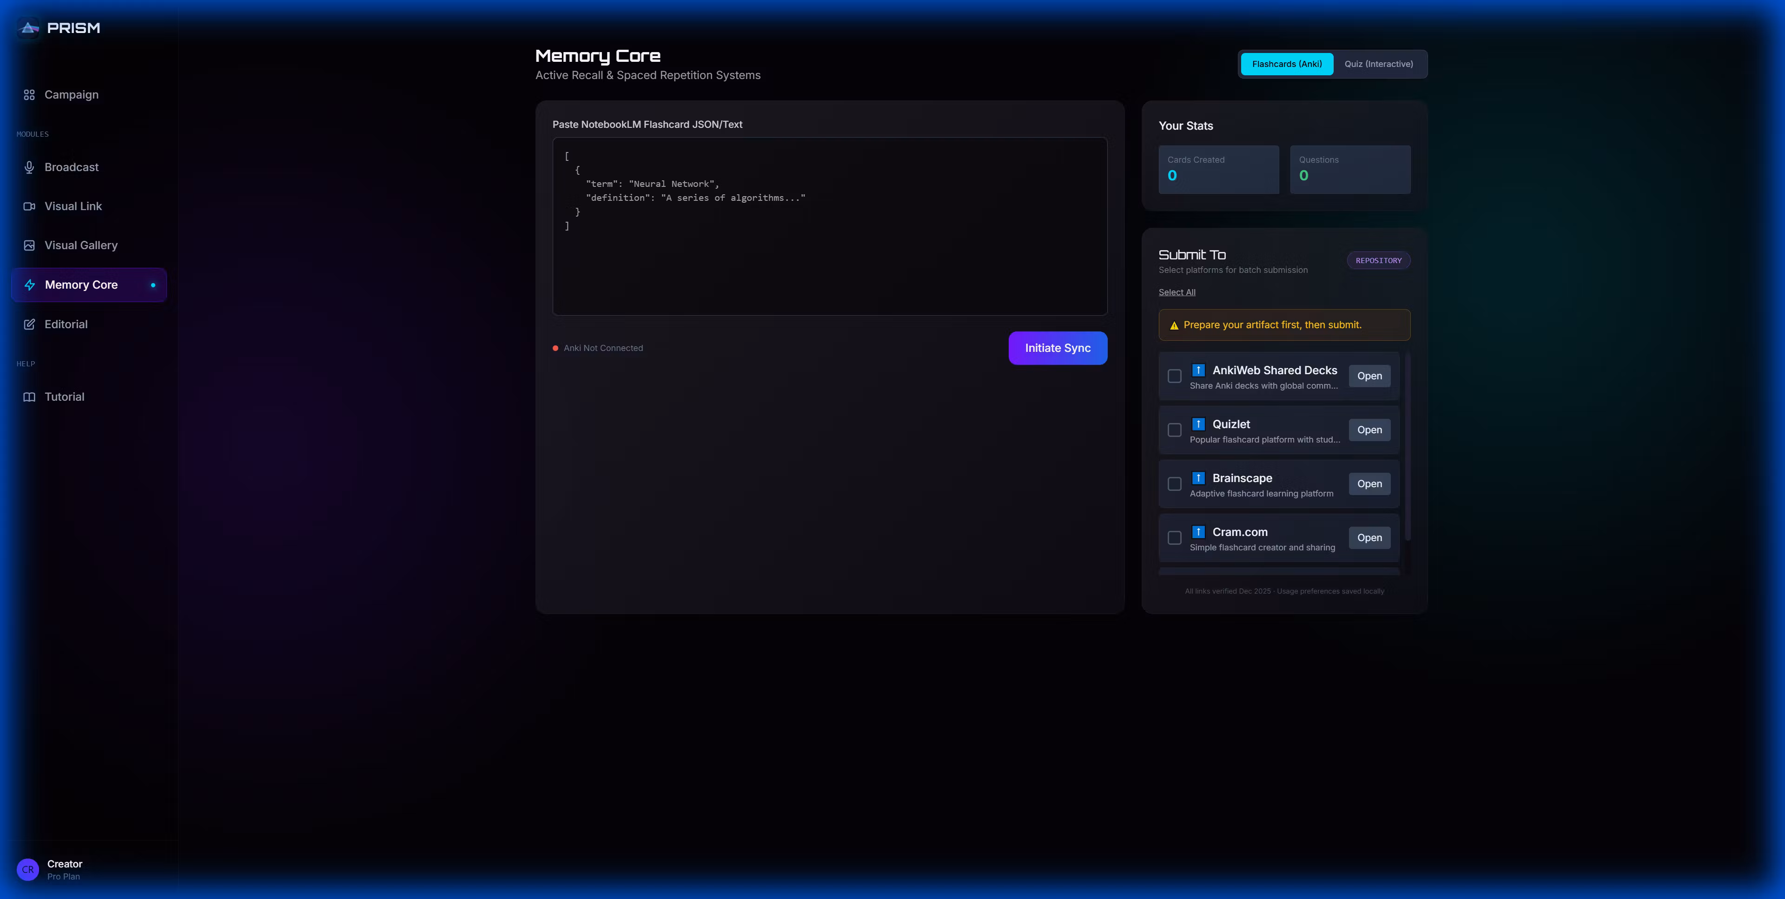This screenshot has height=899, width=1785.
Task: Click the Editorial pencil icon
Action: pyautogui.click(x=29, y=324)
